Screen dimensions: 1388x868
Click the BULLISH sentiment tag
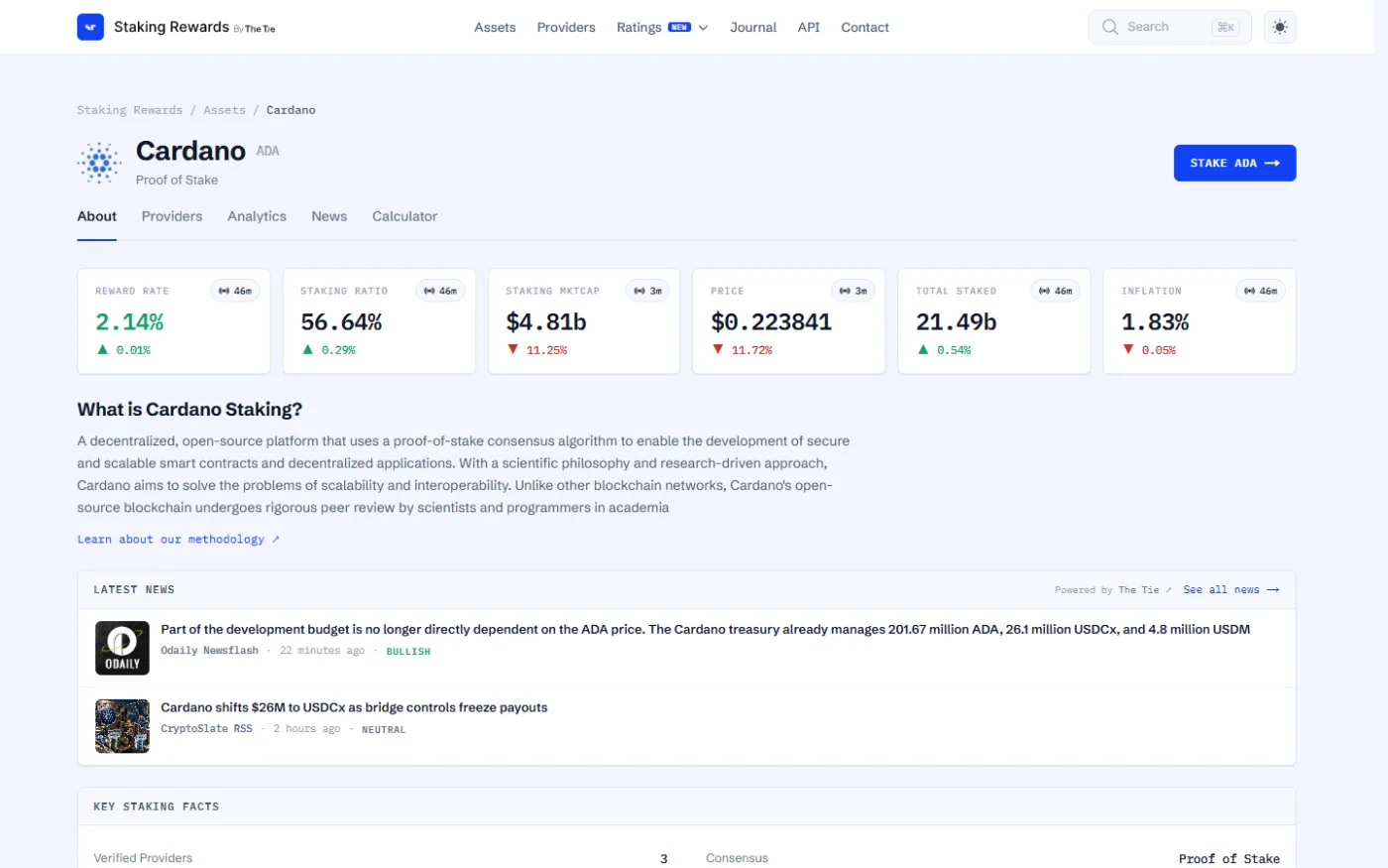[408, 652]
